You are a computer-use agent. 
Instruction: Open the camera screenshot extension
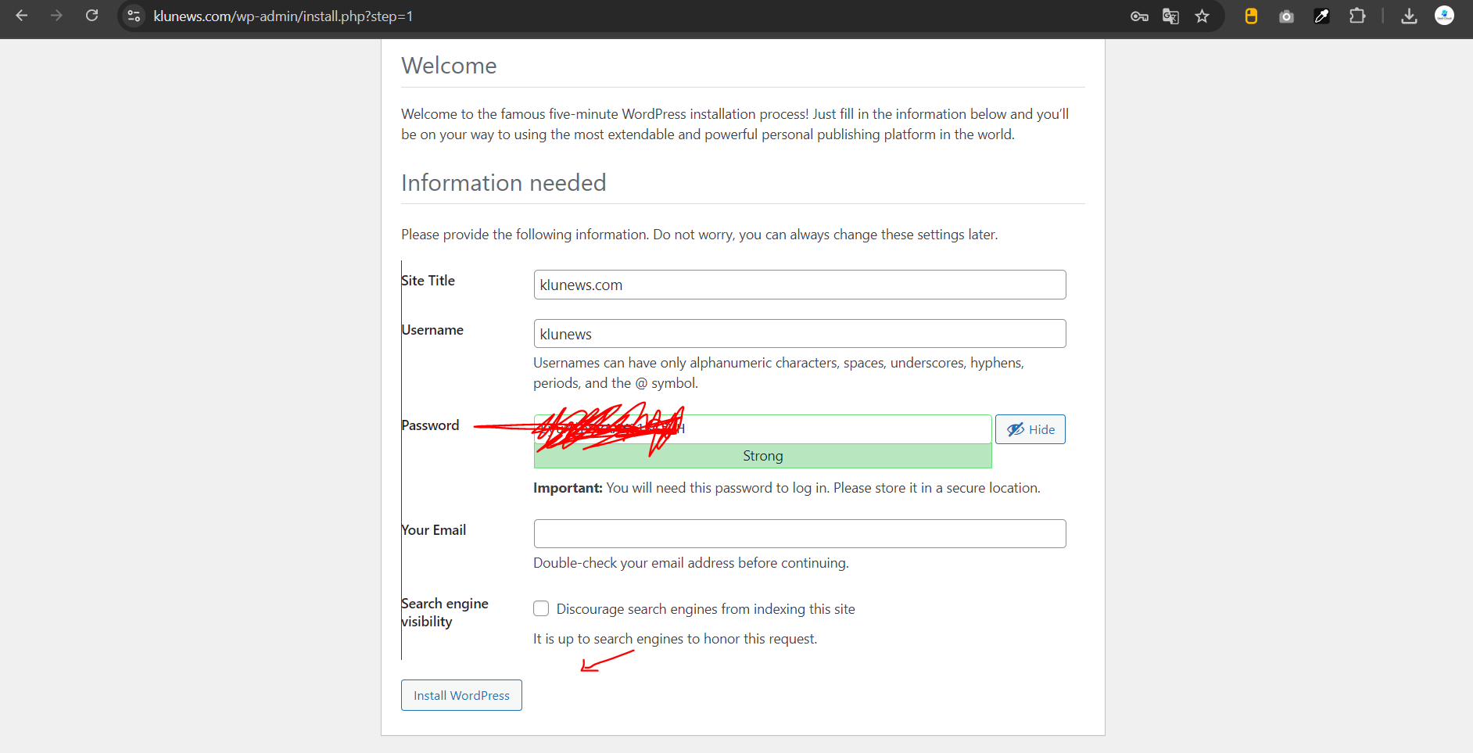click(1286, 16)
